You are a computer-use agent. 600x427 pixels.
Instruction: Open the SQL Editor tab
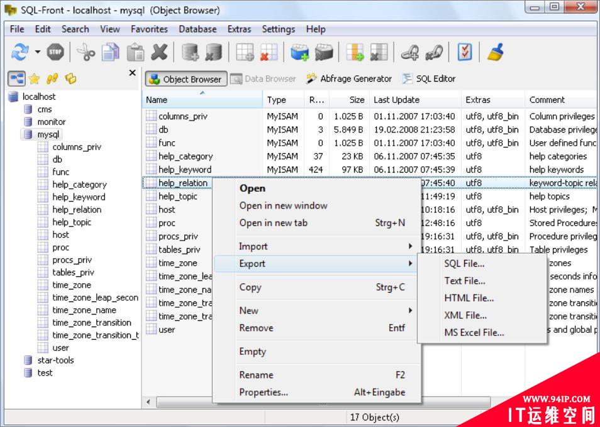coord(428,79)
